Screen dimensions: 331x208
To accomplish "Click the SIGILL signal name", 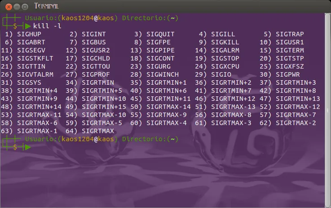I will (x=223, y=34).
